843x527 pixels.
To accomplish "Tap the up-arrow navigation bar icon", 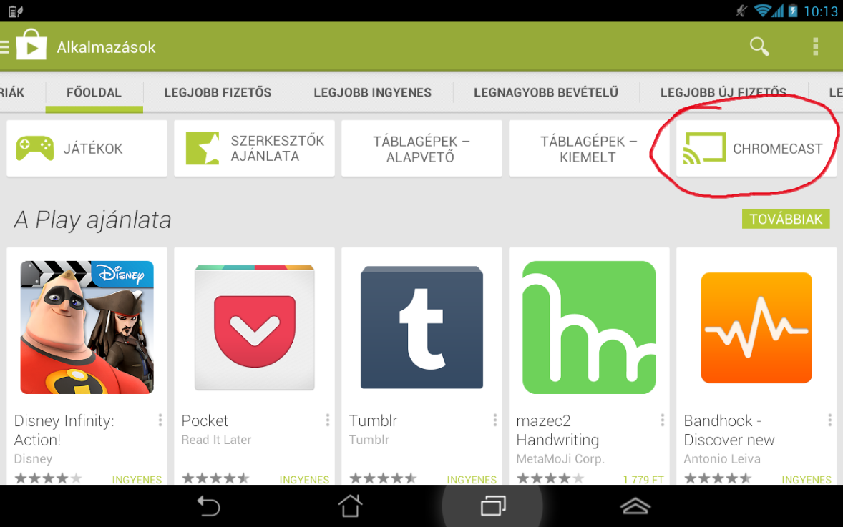I will (635, 506).
